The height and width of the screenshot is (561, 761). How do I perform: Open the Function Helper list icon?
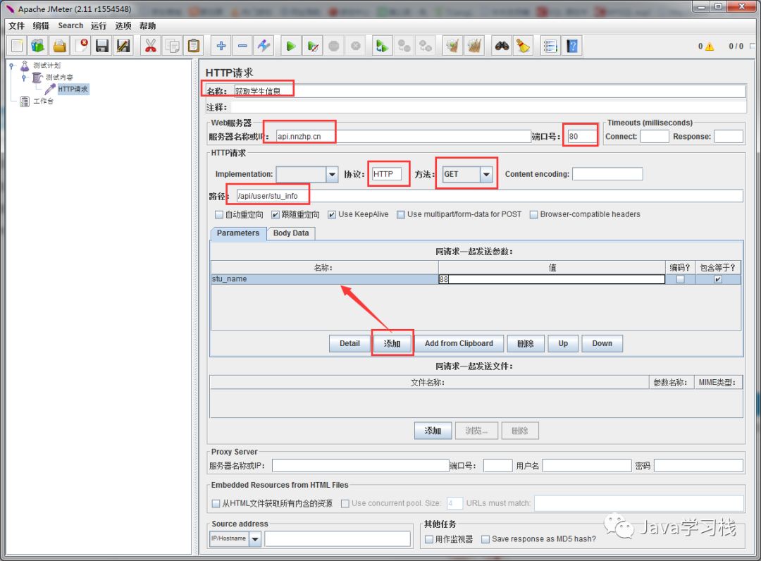tap(550, 46)
